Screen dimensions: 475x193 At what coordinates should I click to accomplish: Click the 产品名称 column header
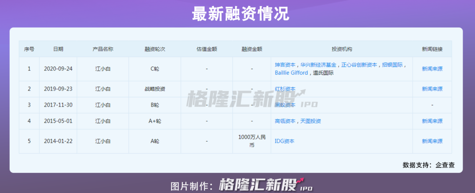coord(102,49)
